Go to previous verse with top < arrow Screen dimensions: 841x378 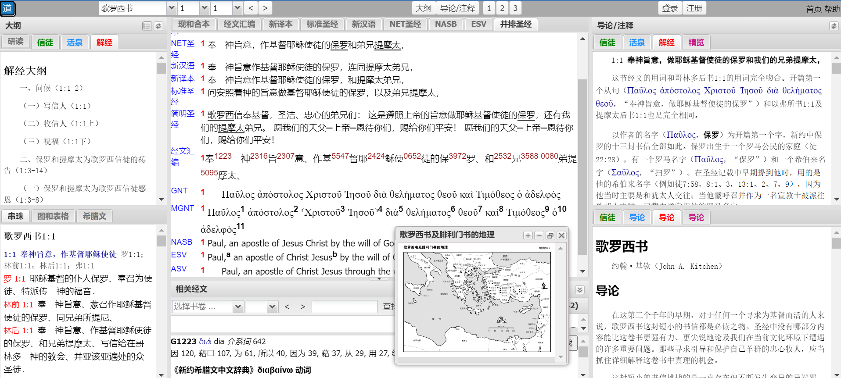point(251,8)
